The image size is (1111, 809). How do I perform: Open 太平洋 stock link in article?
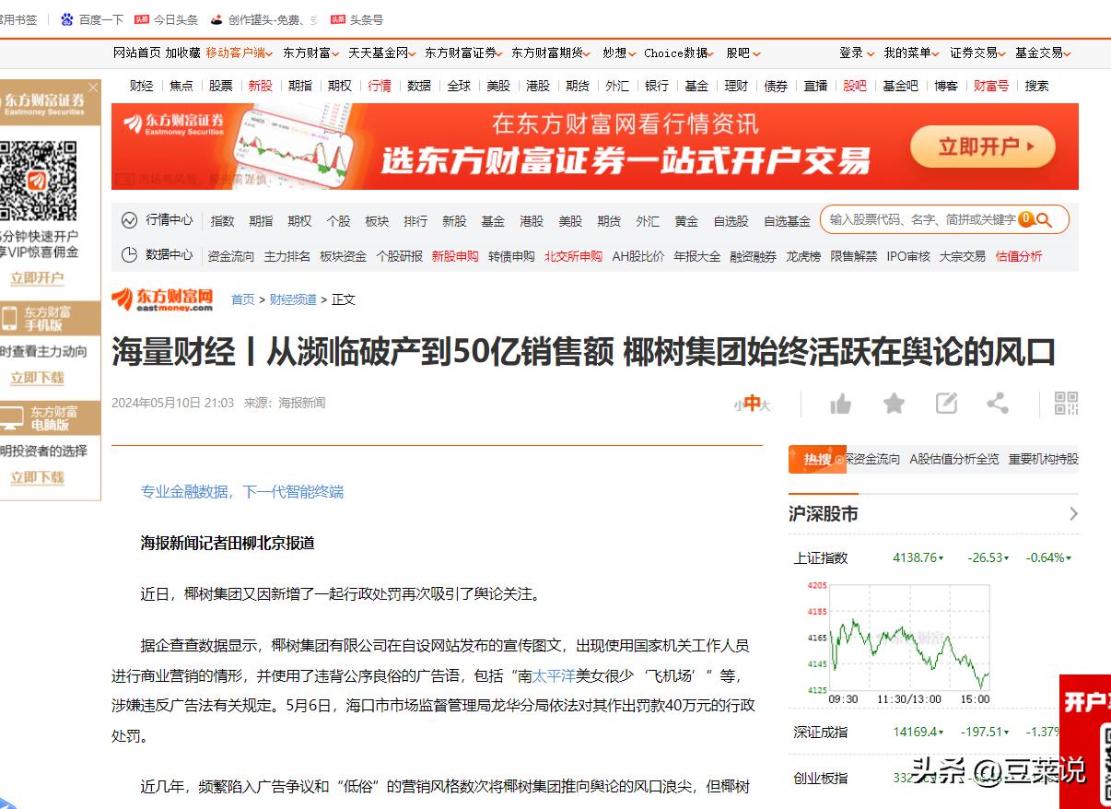[x=554, y=675]
